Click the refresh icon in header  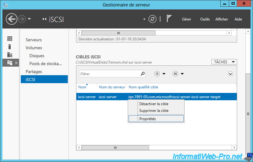152,19
